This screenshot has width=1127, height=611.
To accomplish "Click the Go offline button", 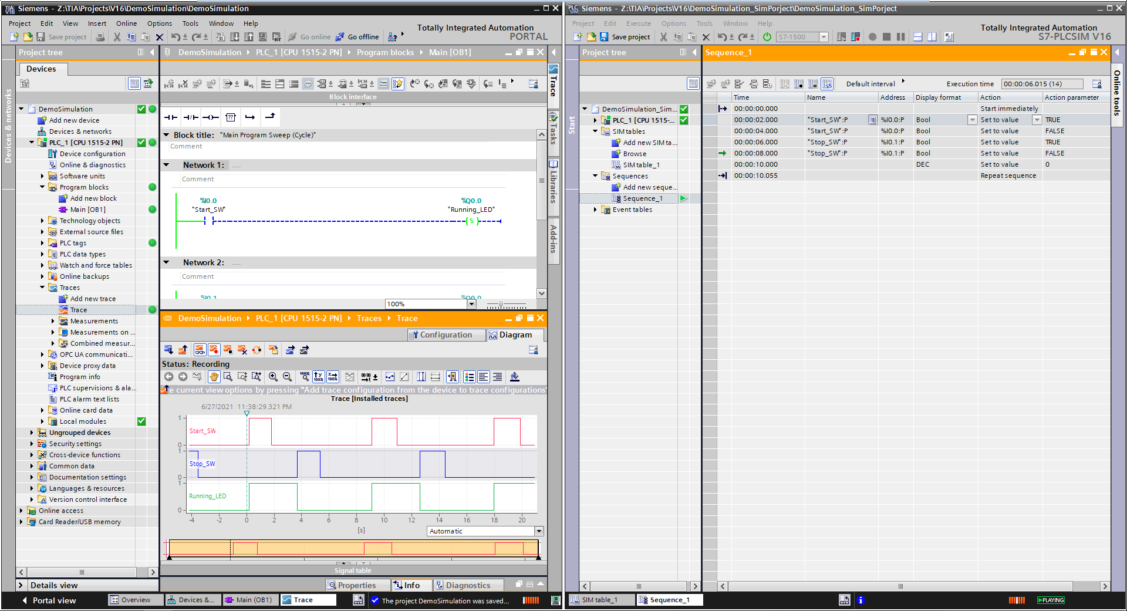I will [x=357, y=37].
